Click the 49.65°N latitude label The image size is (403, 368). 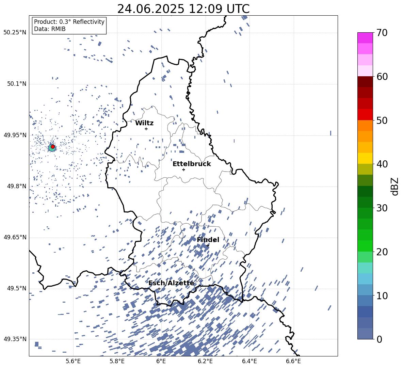tap(15, 237)
